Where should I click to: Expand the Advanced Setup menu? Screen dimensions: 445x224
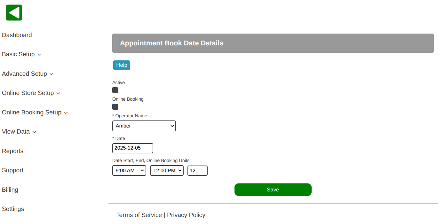[28, 74]
